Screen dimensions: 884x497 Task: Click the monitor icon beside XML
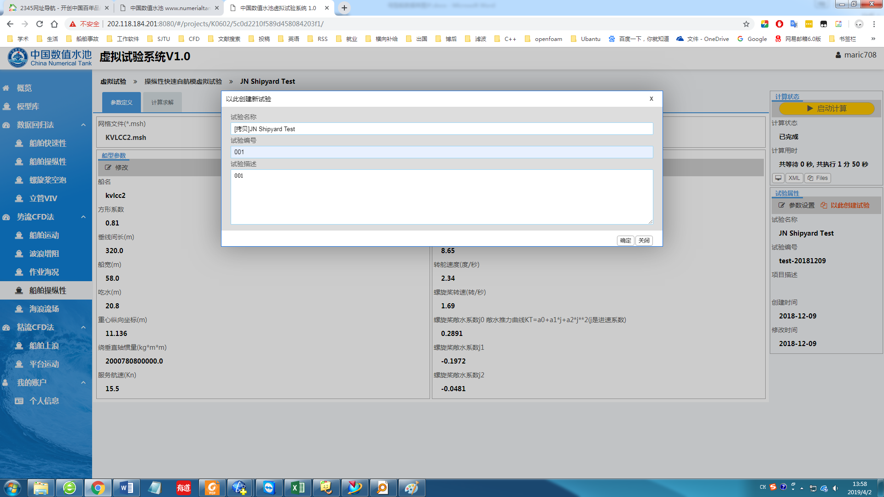[x=778, y=178]
